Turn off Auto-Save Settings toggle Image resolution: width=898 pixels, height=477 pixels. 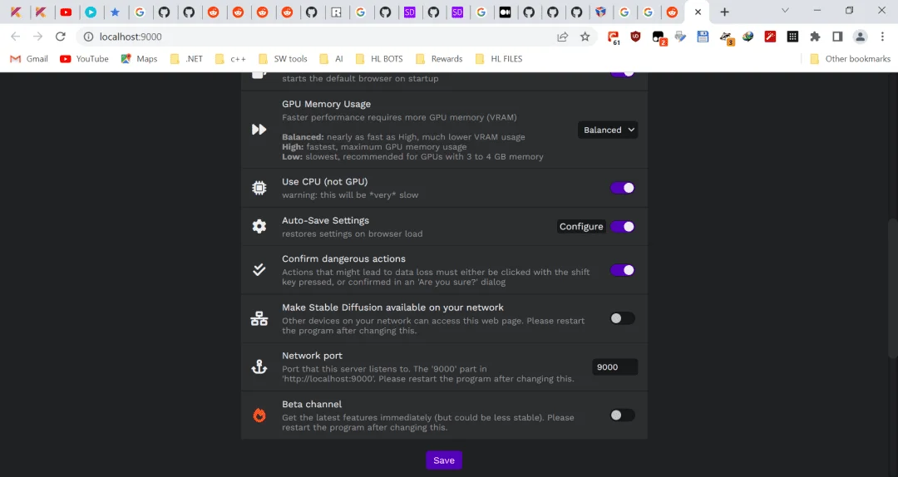pyautogui.click(x=623, y=226)
